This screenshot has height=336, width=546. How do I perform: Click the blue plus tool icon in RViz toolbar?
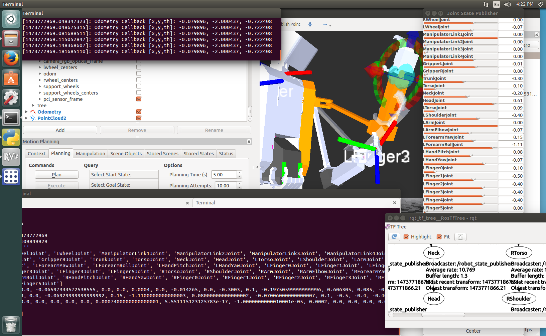coord(310,24)
